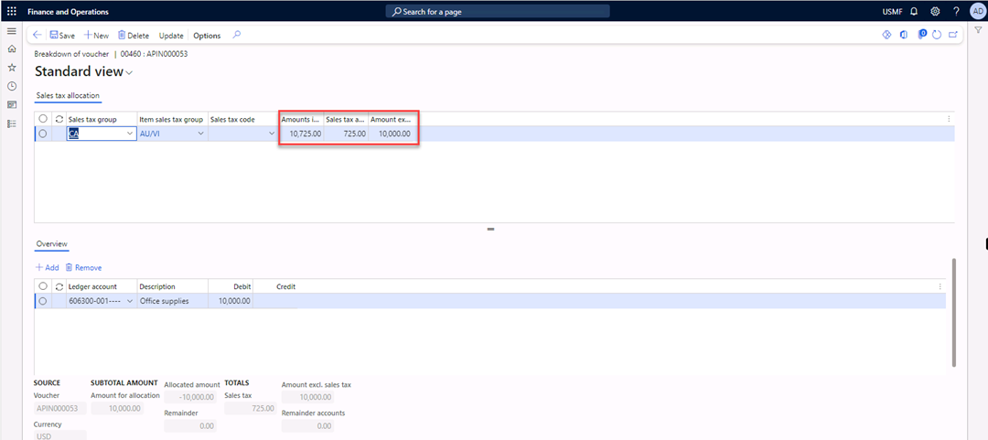Open form in new window icon
The width and height of the screenshot is (988, 440).
coord(953,36)
